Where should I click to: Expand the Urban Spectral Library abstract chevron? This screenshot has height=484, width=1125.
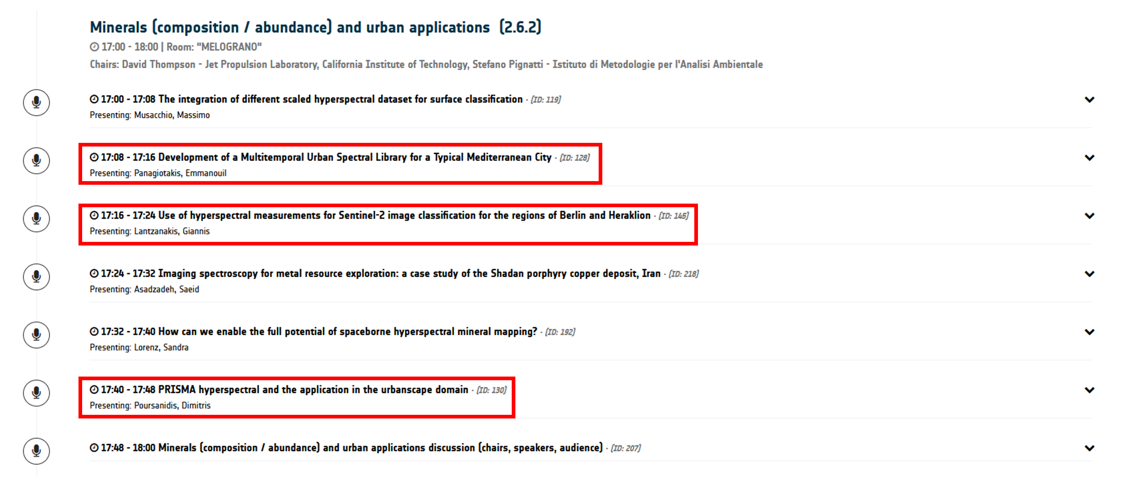tap(1089, 157)
